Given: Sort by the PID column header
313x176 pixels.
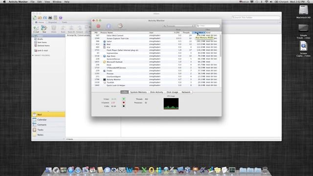Looking at the screenshot, I should click(96, 33).
